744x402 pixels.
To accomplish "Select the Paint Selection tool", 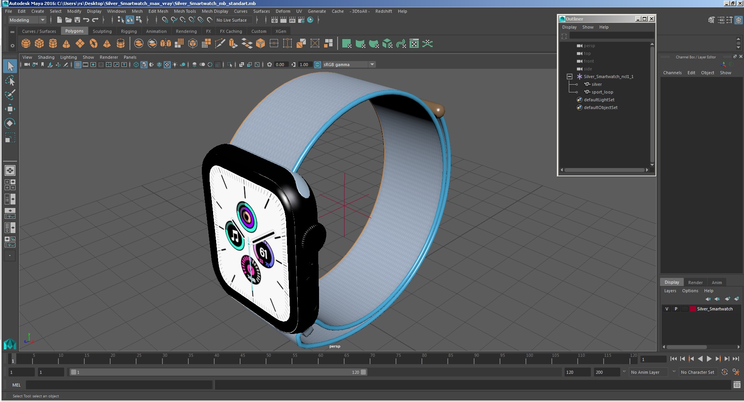I will [10, 95].
